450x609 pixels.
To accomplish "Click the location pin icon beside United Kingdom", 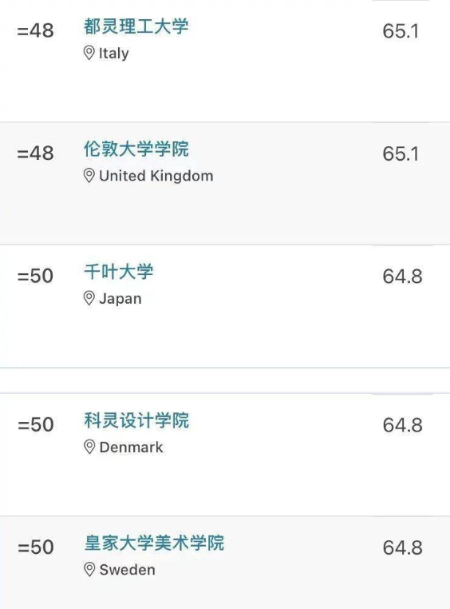I will click(x=89, y=176).
